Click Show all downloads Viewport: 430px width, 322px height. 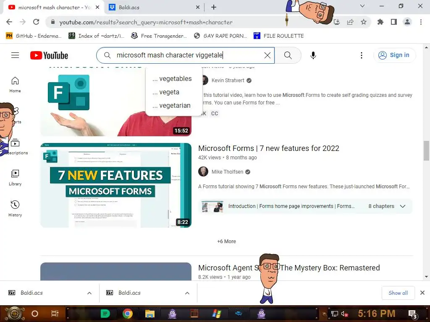[398, 293]
